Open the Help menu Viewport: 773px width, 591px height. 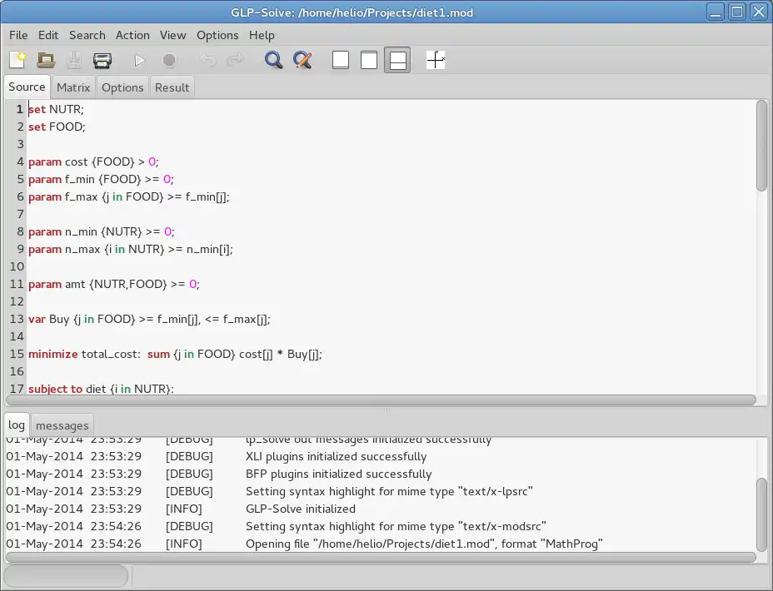point(262,36)
